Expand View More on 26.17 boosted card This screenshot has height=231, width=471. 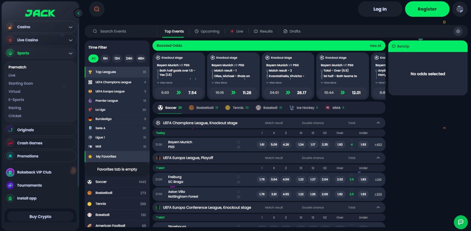274,83
